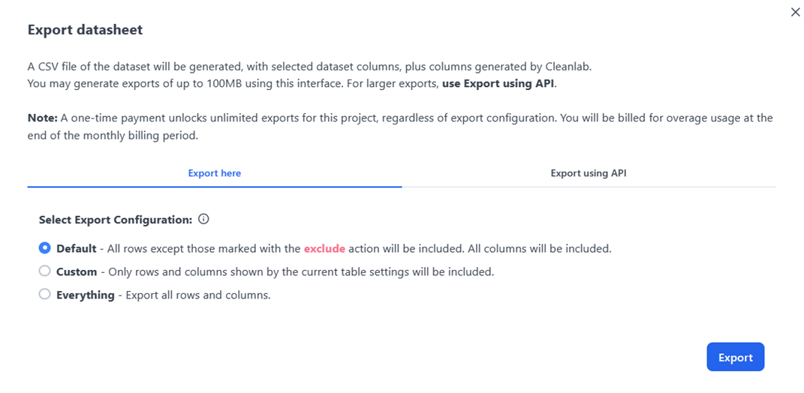Choose the Custom radio button
This screenshot has width=804, height=393.
[44, 271]
